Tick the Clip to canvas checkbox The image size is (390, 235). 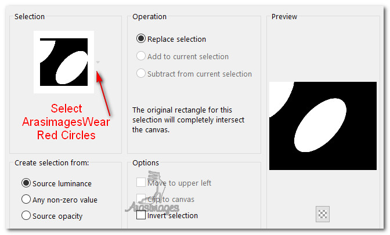[142, 200]
